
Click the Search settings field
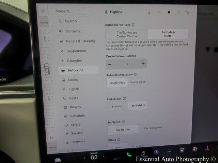[71, 21]
